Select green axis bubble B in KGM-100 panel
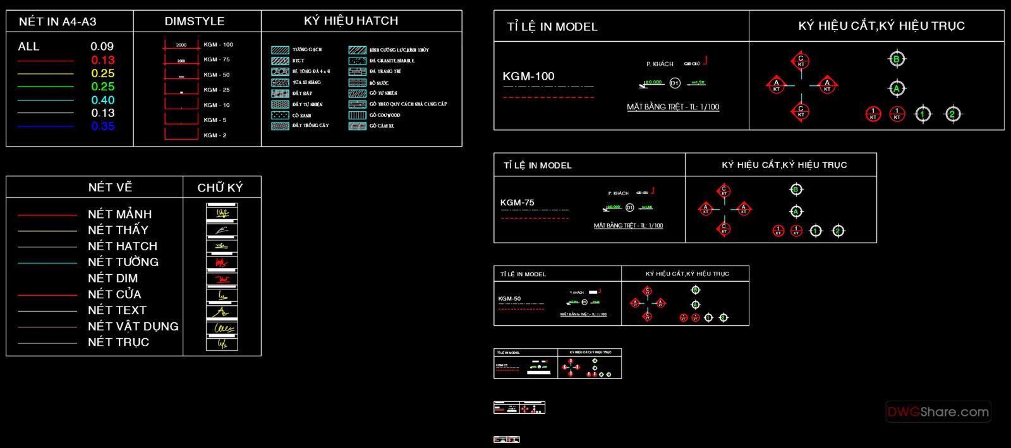1011x448 pixels. coord(896,59)
